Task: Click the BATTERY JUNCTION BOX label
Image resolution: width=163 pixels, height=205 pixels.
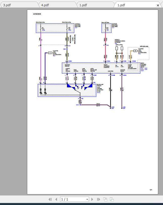Action: click(115, 25)
